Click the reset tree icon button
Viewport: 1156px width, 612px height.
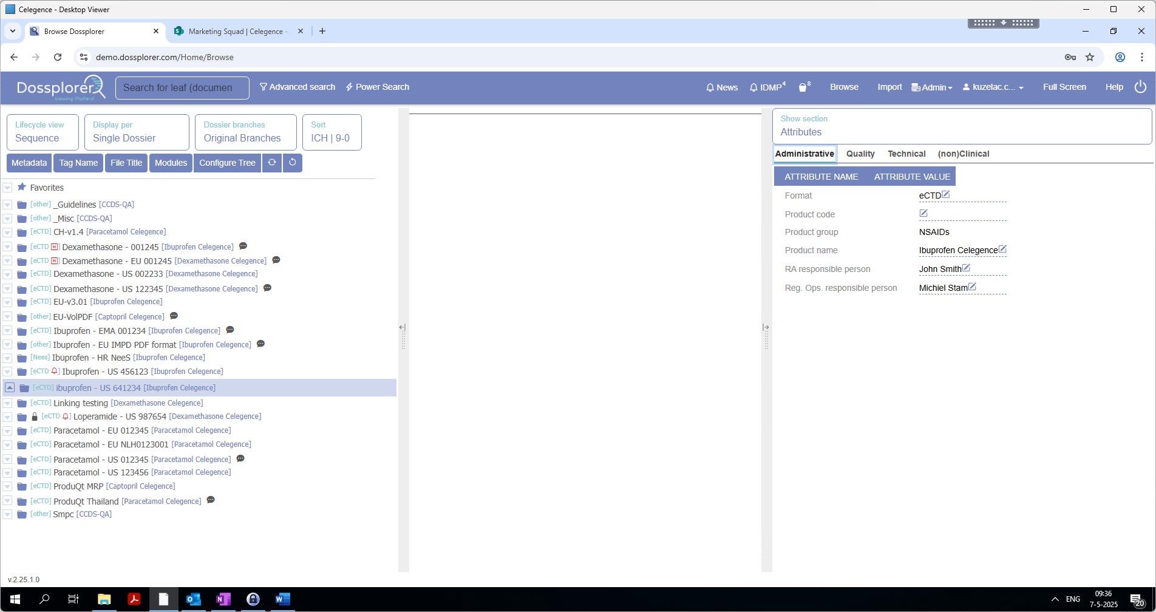[x=293, y=163]
